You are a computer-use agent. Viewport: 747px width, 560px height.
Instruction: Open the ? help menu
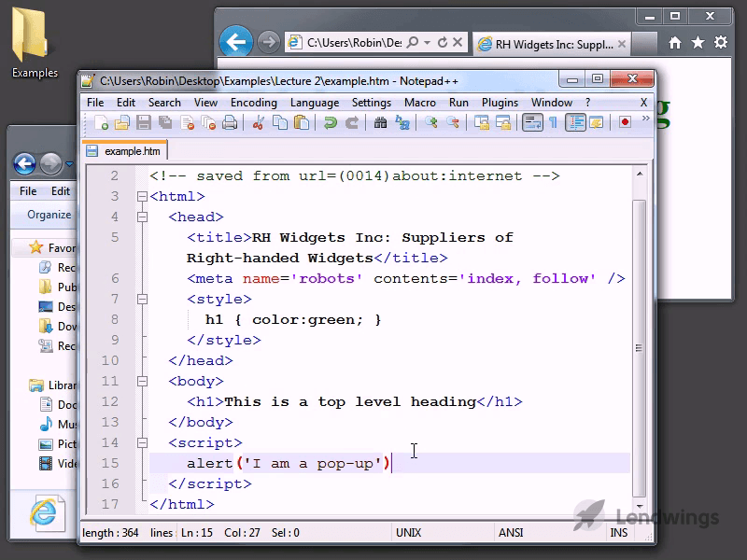pyautogui.click(x=588, y=103)
